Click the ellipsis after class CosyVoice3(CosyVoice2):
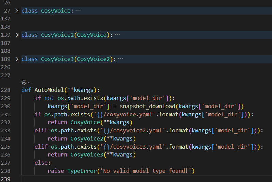This screenshot has height=182, width=272. [x=120, y=59]
